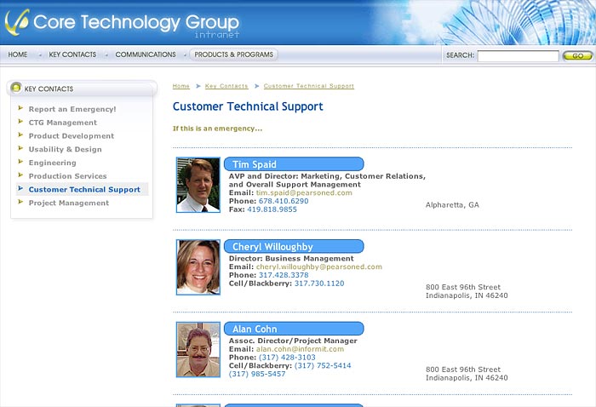
Task: Click the arrow bullet beside Report an Emergency!
Action: coord(20,108)
